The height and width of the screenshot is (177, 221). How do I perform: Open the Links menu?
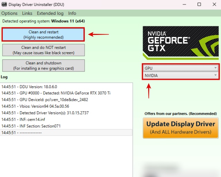[27, 13]
